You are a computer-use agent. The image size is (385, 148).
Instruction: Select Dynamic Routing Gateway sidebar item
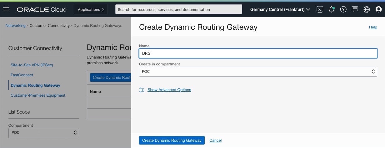[x=35, y=85]
